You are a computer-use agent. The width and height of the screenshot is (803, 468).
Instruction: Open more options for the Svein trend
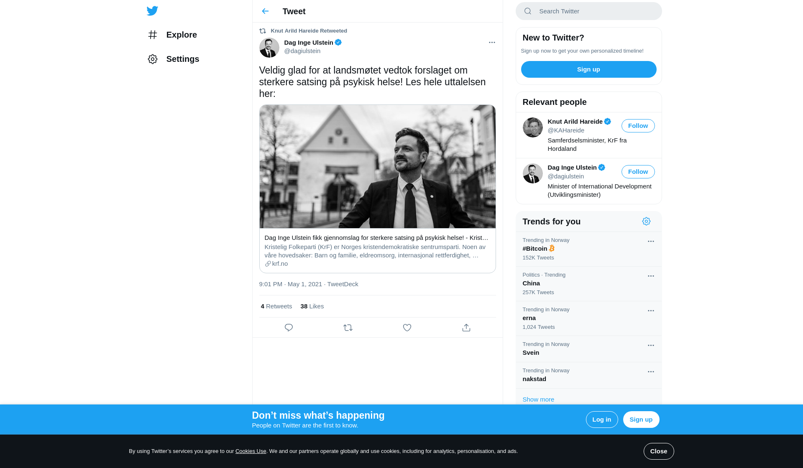(651, 346)
